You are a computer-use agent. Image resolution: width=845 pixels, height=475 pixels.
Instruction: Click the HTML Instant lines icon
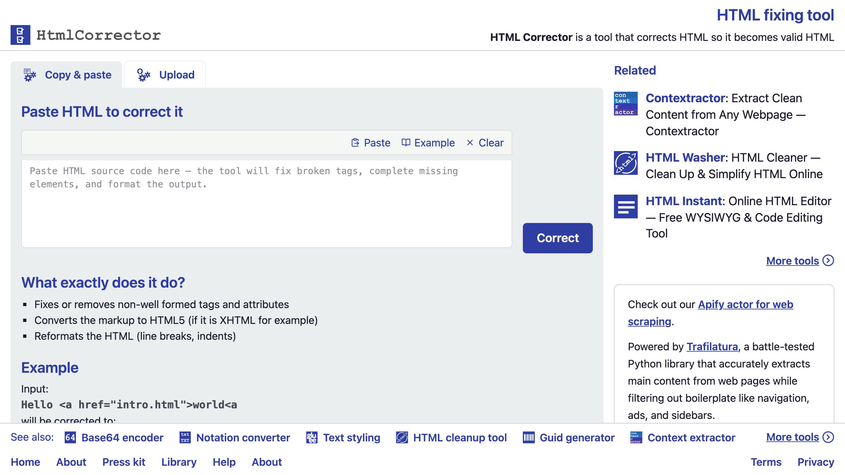[x=625, y=206]
